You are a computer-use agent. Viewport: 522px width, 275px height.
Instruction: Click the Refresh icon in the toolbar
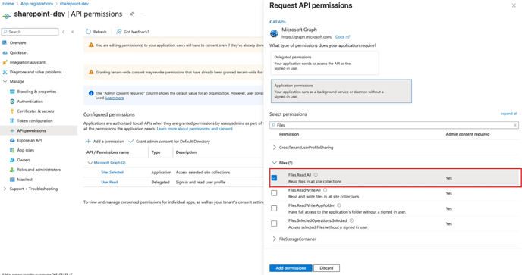point(88,32)
